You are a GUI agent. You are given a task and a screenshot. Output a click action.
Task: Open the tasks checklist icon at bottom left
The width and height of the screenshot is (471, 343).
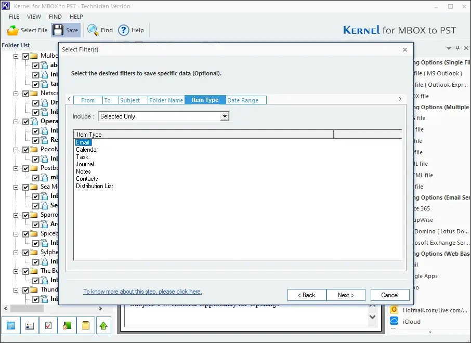48,325
